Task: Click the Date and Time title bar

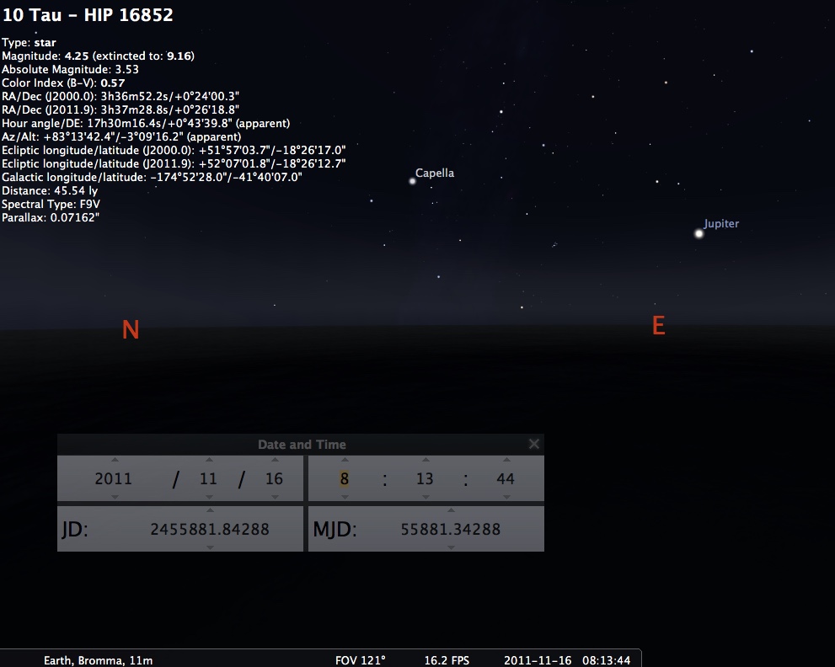Action: click(301, 444)
